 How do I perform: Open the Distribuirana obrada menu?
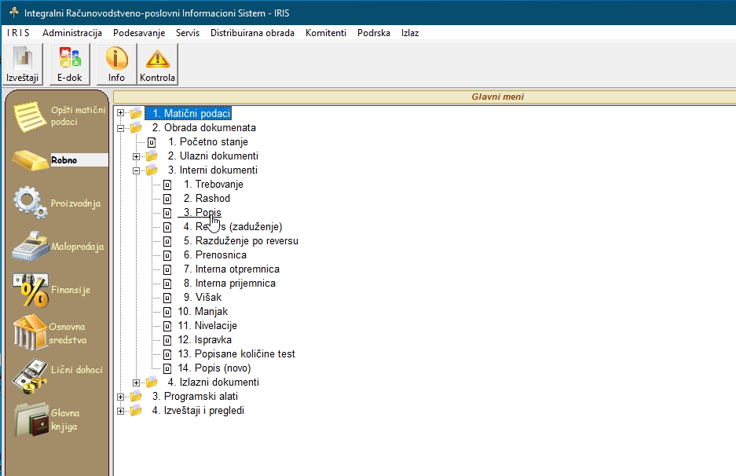(252, 33)
